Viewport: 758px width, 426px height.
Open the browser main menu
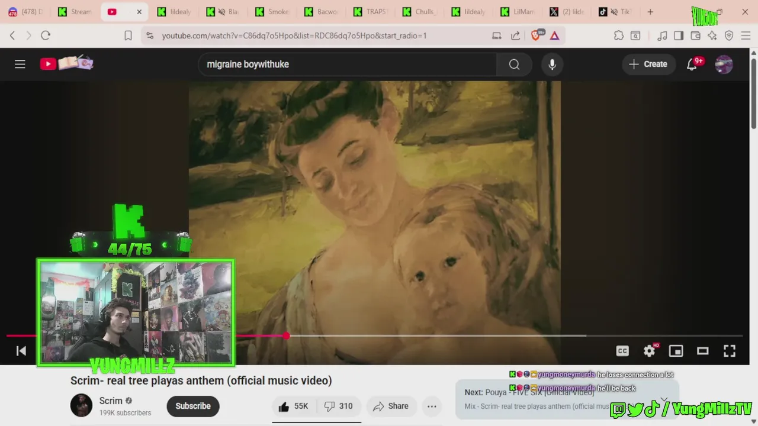click(x=746, y=35)
